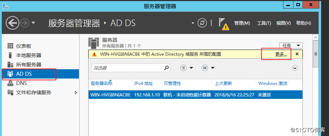Click the 联机 - 未启动性能计数器 cell
Viewport: 329px width, 136px height.
[x=187, y=95]
